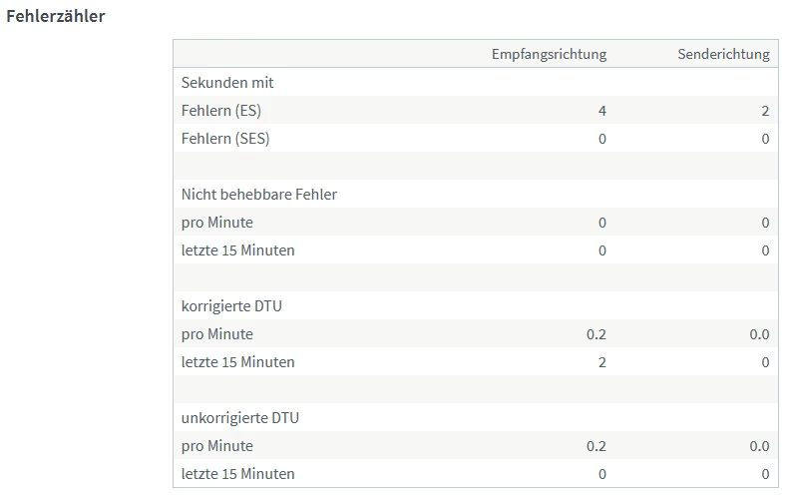
Task: Select 'pro Minute' under unkorrigierte DTU
Action: click(x=217, y=446)
